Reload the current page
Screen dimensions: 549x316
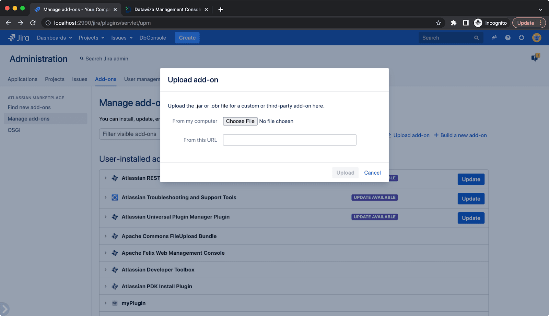[33, 23]
